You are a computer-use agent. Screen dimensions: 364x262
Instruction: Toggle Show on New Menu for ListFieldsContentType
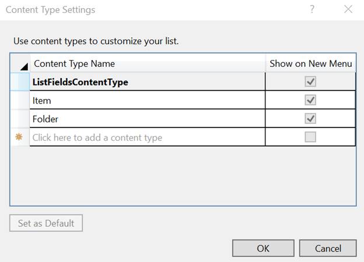310,82
